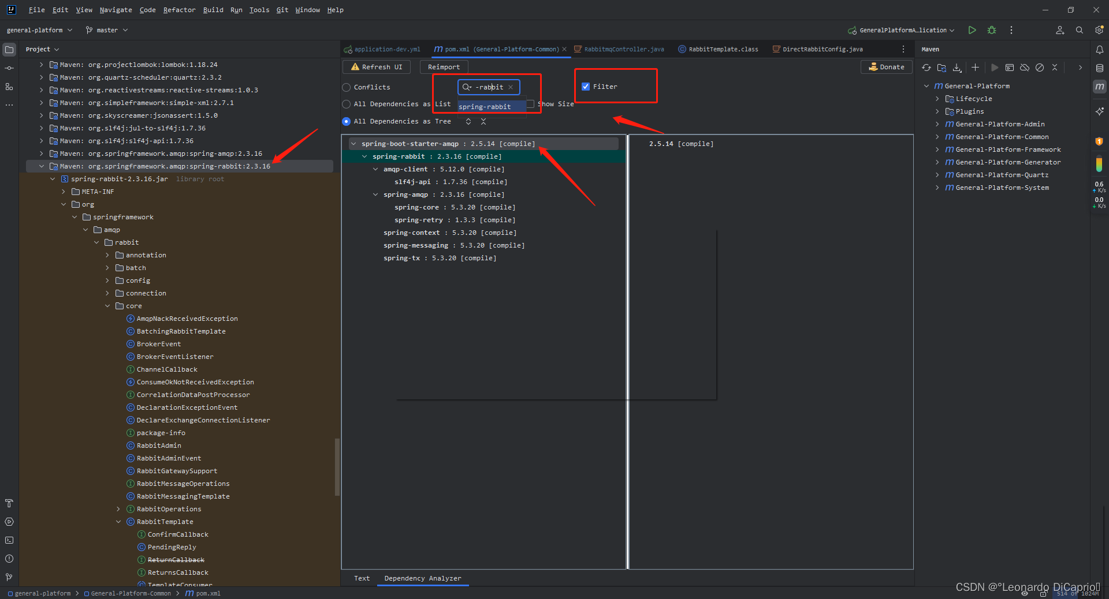This screenshot has height=599, width=1109.
Task: Open master branch dropdown
Action: pos(107,30)
